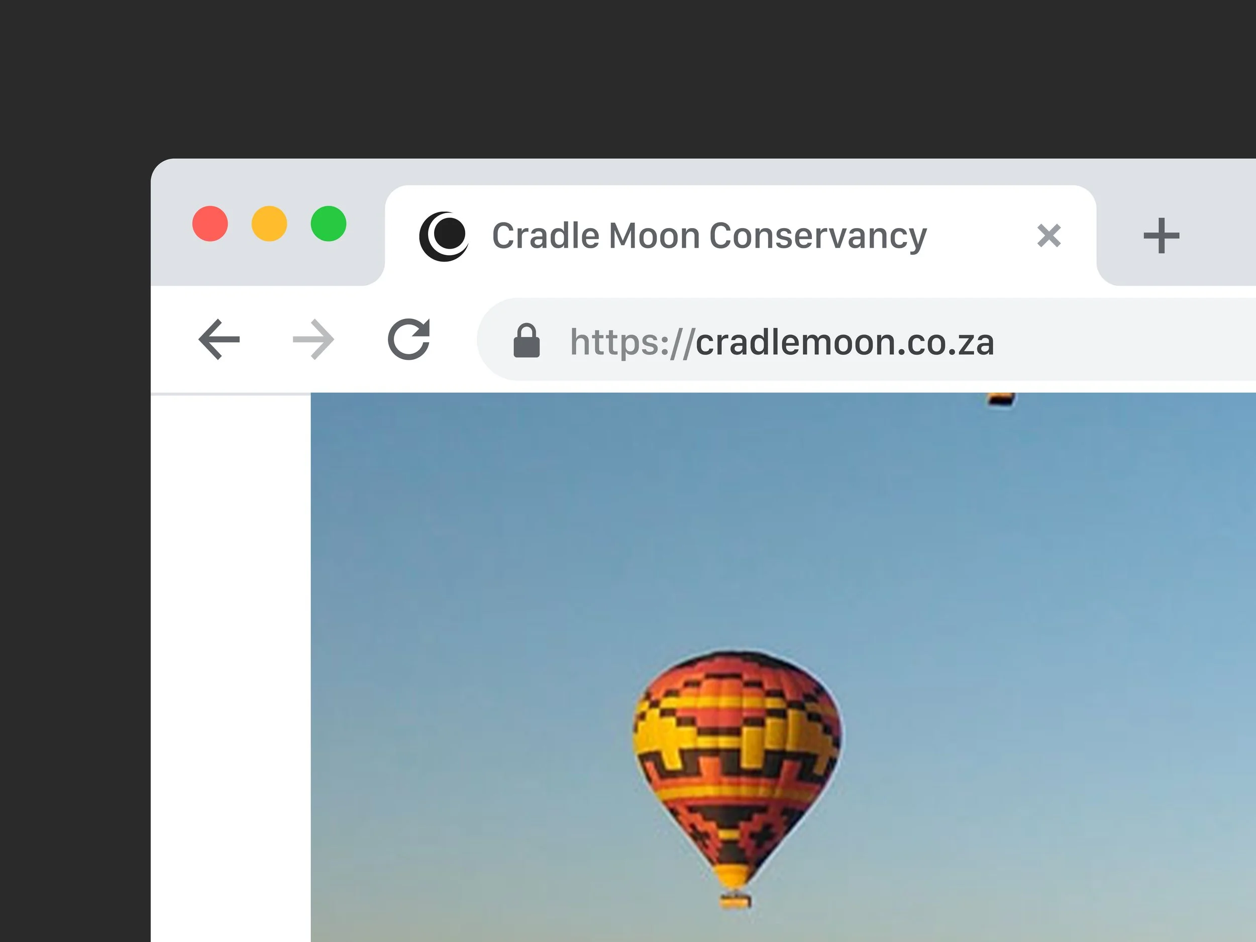Click the https:// protocol prefix
Image resolution: width=1256 pixels, height=942 pixels.
click(x=633, y=343)
